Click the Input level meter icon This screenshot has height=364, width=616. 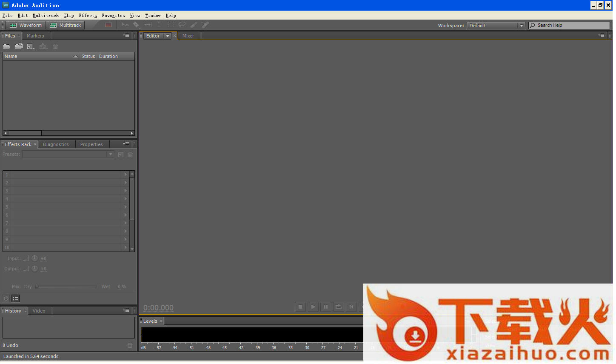26,258
